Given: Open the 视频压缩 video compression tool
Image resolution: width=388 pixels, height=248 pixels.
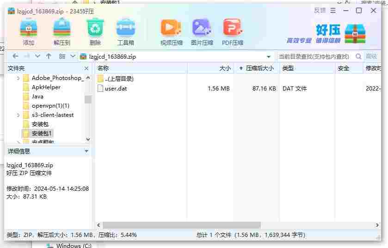Looking at the screenshot, I should tap(171, 32).
